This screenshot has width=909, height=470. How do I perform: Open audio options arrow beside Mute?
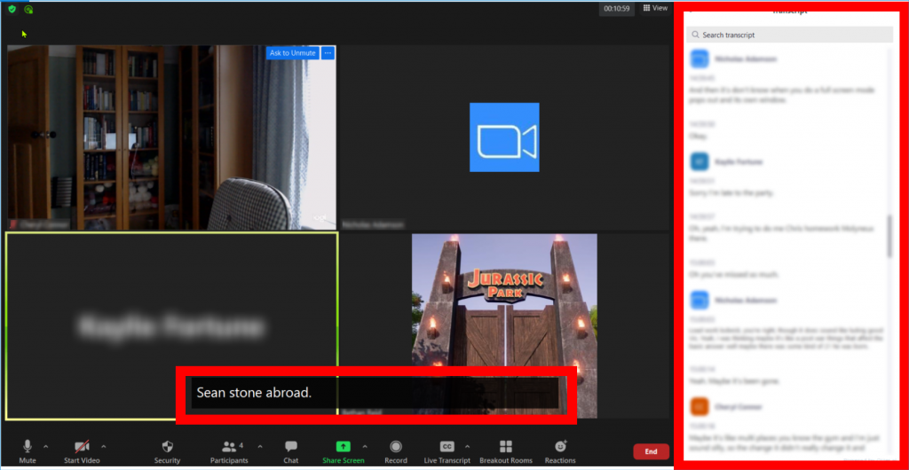[46, 446]
